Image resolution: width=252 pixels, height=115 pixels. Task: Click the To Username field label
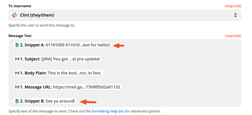(x=20, y=6)
